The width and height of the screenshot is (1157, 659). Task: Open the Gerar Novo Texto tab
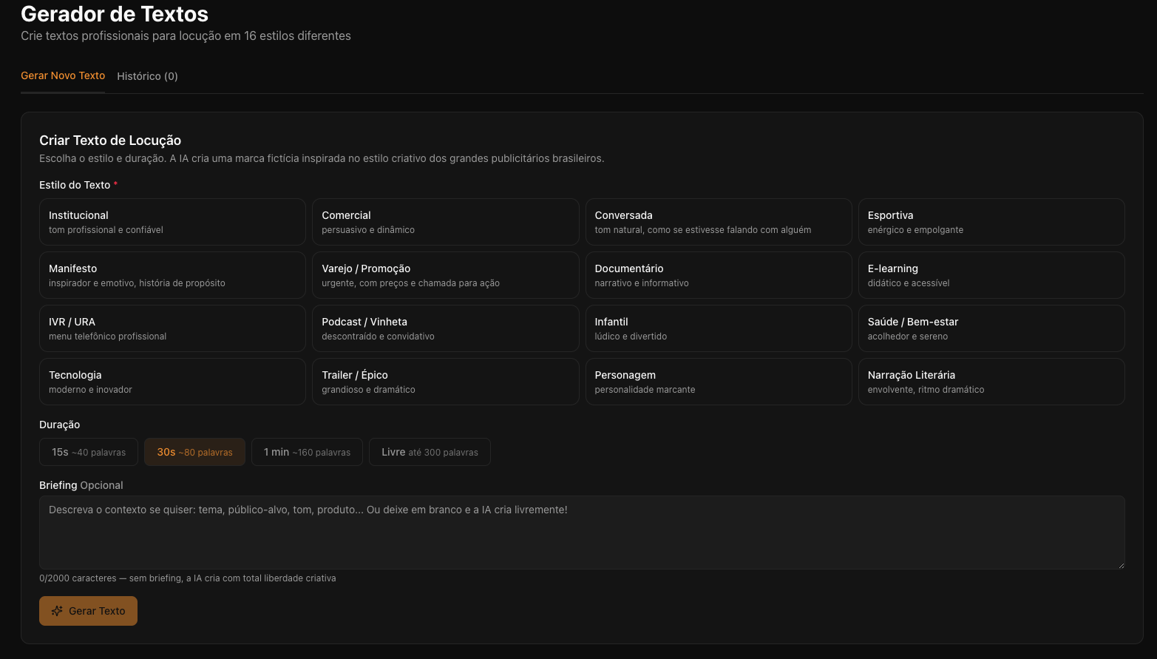(x=63, y=76)
